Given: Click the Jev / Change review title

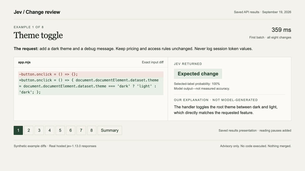Looking at the screenshot, I should tap(37, 12).
